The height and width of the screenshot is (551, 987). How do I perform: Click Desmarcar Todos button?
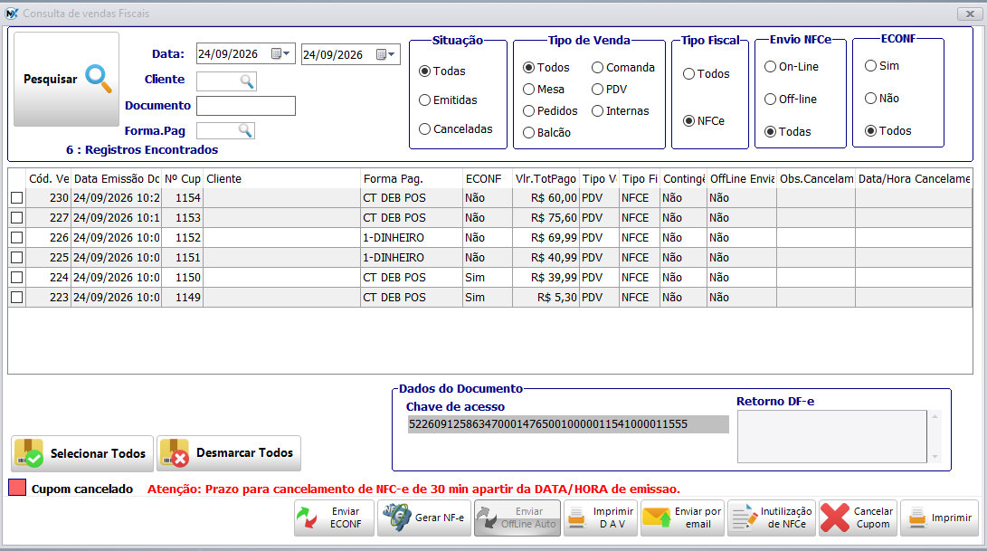coord(229,453)
